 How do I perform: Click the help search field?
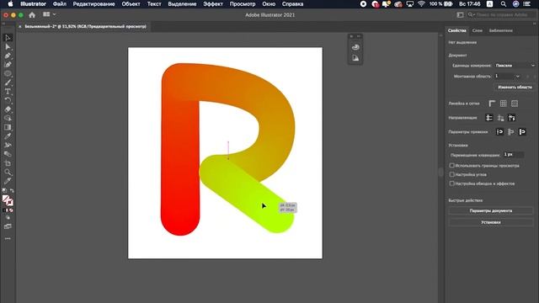click(500, 15)
